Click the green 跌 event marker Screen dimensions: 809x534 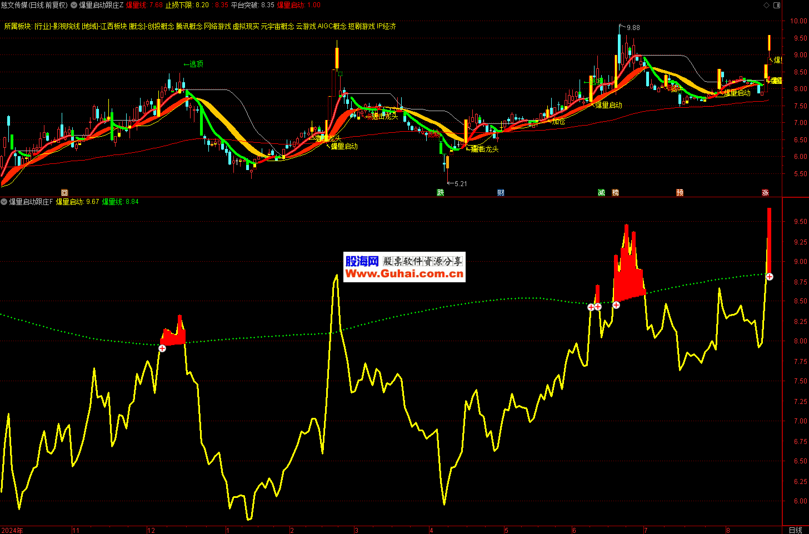point(441,193)
